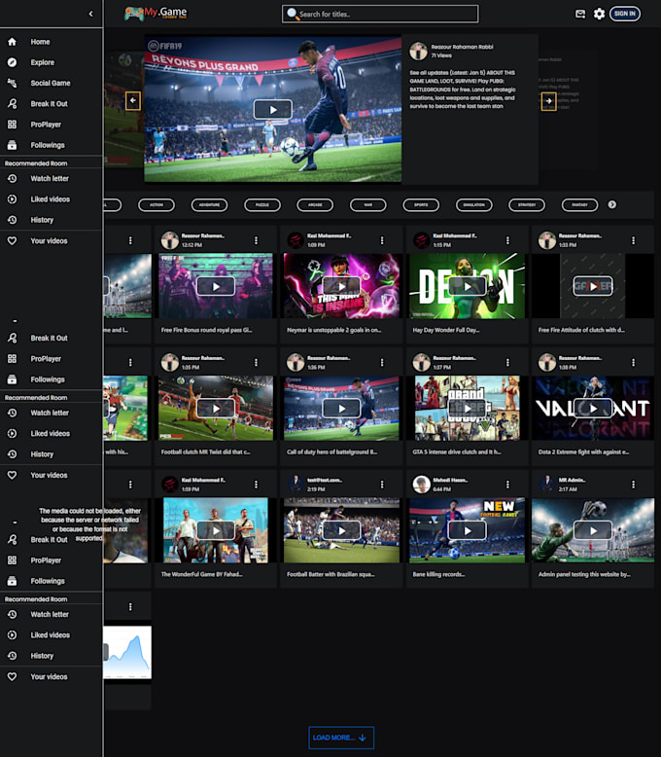Image resolution: width=661 pixels, height=757 pixels.
Task: Play the Neymar is unstoppable 2 goals video
Action: [341, 286]
